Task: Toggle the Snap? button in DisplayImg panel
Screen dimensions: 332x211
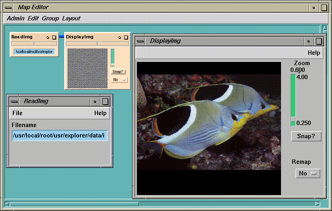Action: pos(306,136)
